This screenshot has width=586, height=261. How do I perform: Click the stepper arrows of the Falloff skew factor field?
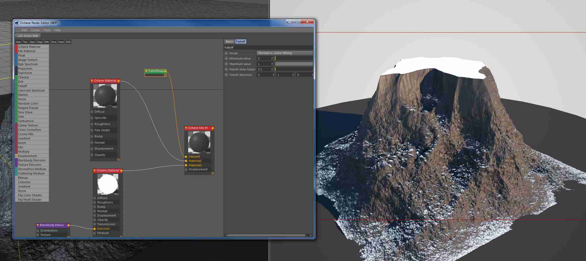pos(272,69)
